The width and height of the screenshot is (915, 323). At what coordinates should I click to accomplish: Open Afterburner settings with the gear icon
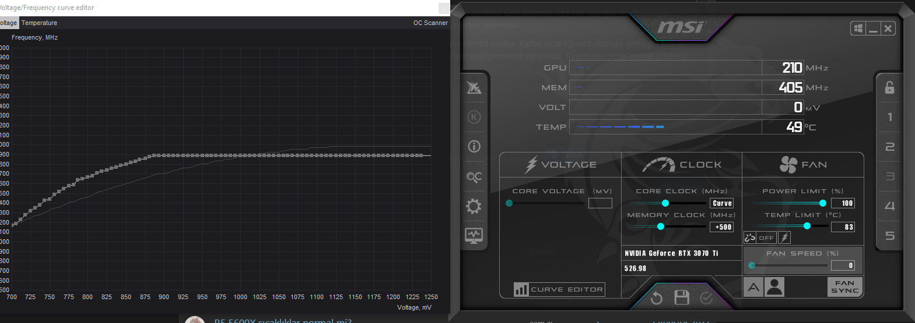(x=474, y=206)
